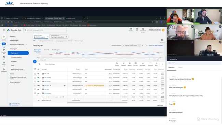Open Übersicht in the sidebar

(x=13, y=37)
